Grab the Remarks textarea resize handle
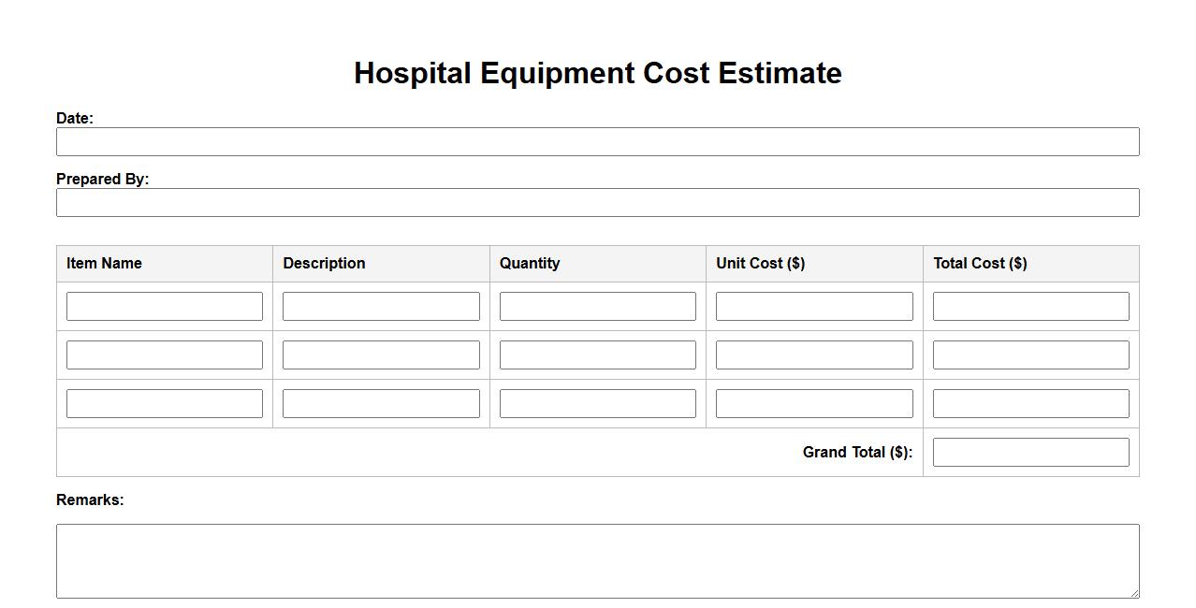The height and width of the screenshot is (608, 1196). [1134, 593]
